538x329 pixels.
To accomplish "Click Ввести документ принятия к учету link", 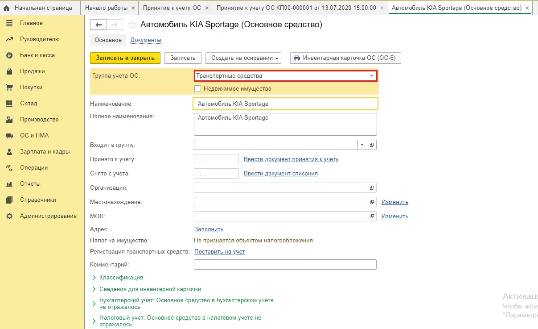I will point(291,159).
